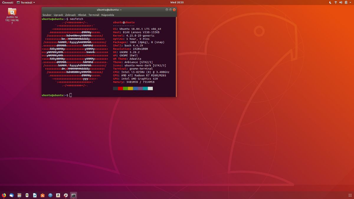Open the Soubor menu

47,15
